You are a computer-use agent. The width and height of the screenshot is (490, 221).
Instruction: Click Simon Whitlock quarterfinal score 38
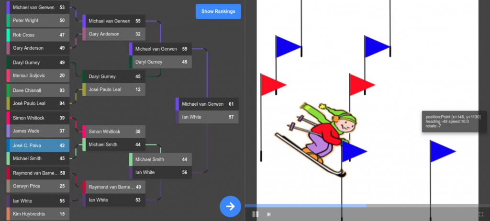114,132
